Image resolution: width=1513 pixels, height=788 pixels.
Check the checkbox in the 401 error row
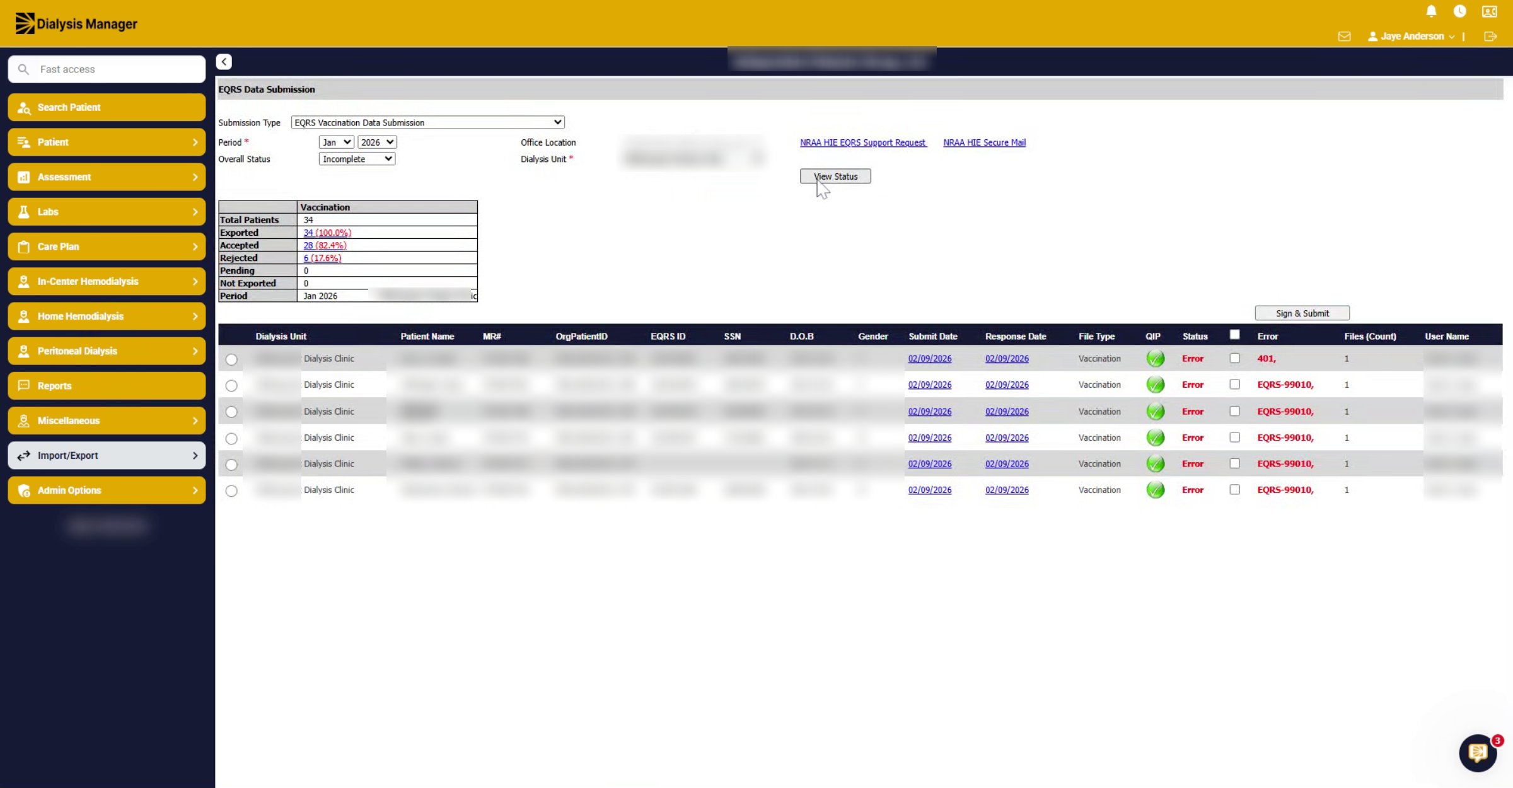[x=1234, y=358]
